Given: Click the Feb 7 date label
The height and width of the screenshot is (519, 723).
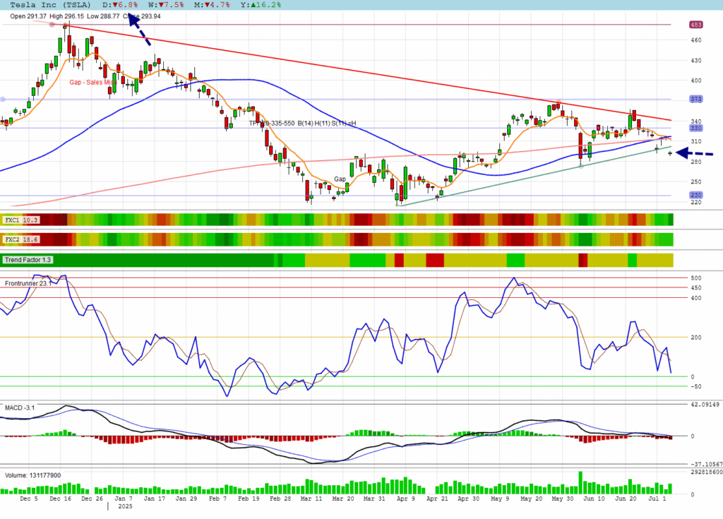Looking at the screenshot, I should point(217,499).
